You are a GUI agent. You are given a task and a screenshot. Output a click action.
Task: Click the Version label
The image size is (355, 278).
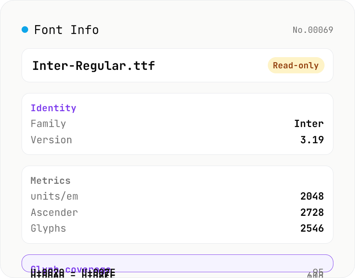click(51, 140)
